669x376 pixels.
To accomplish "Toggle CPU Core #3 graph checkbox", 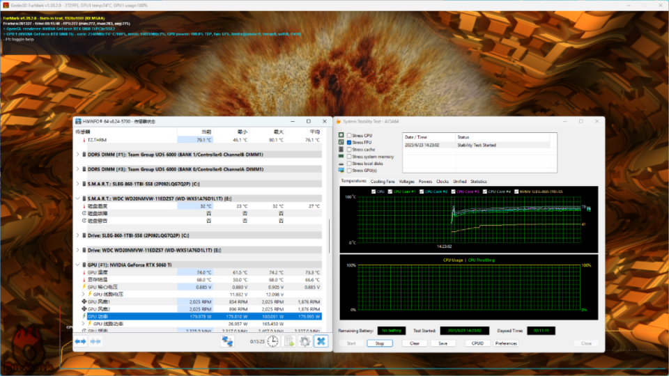I will click(453, 192).
